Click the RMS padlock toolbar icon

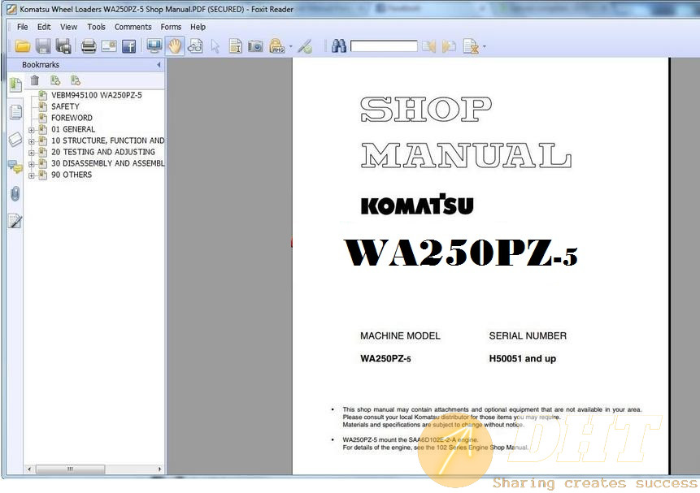277,46
